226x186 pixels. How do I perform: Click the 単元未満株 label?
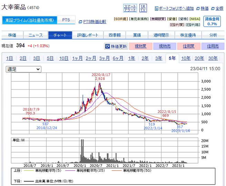tap(139, 19)
